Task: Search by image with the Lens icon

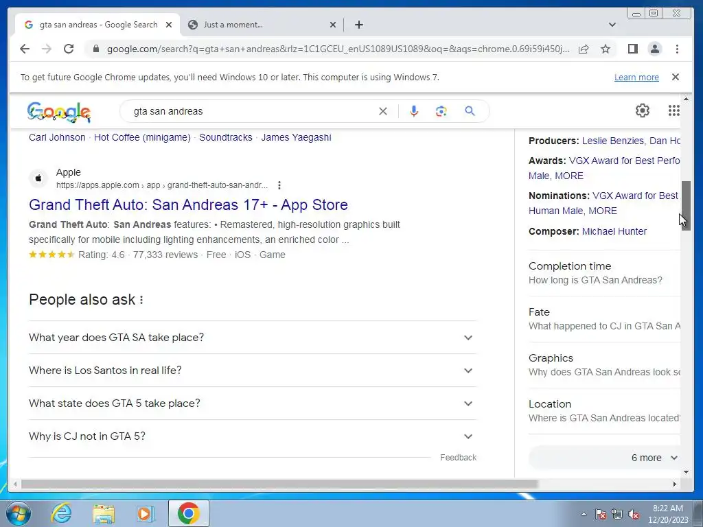Action: tap(441, 111)
